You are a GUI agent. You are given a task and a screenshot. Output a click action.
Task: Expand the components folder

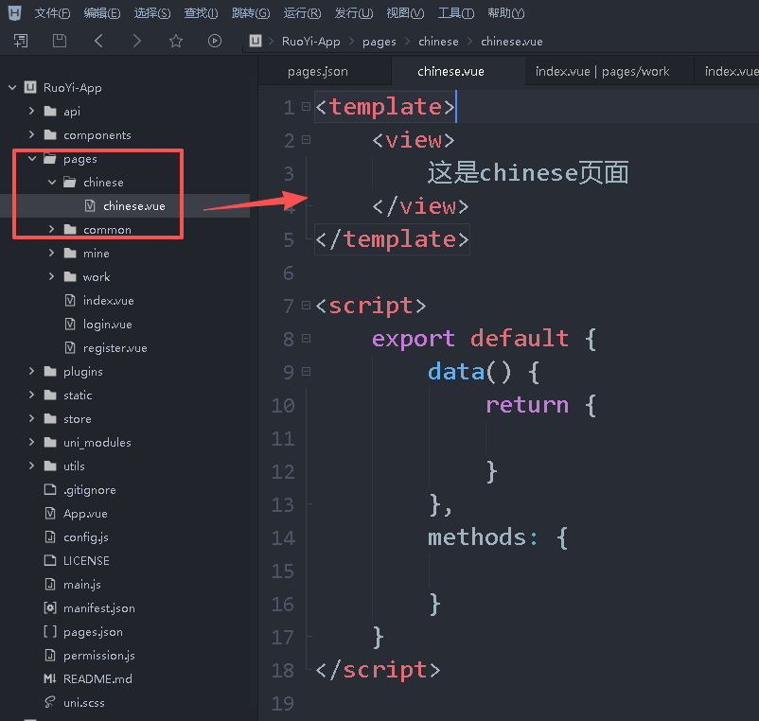point(31,135)
